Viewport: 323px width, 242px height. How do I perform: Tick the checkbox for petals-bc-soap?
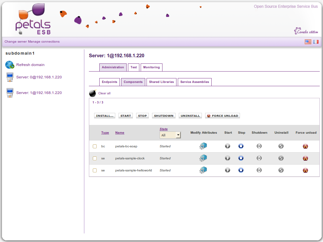[x=95, y=146]
